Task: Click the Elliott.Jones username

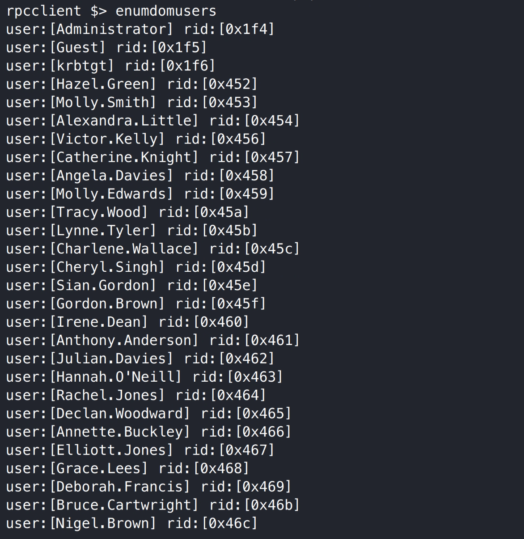Action: [x=111, y=450]
